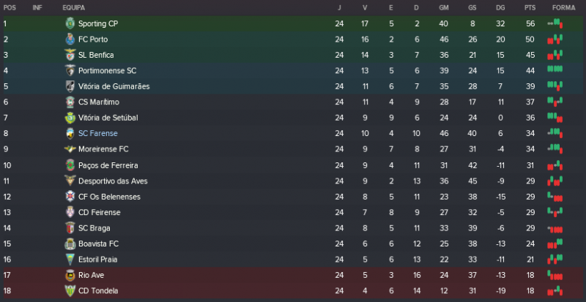Sort by the DG goal difference header

coord(500,7)
